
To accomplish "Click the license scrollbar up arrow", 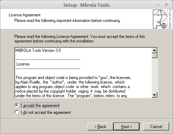I will 155,50.
